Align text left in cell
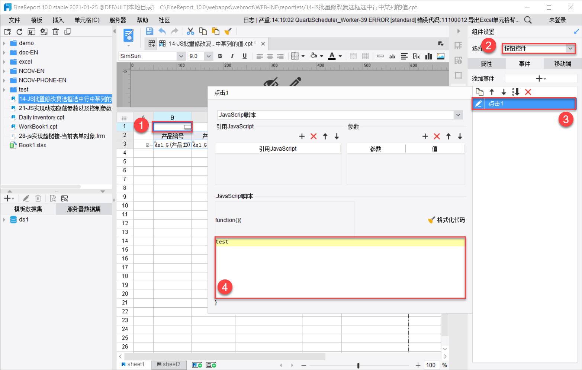The height and width of the screenshot is (370, 582). pyautogui.click(x=260, y=56)
